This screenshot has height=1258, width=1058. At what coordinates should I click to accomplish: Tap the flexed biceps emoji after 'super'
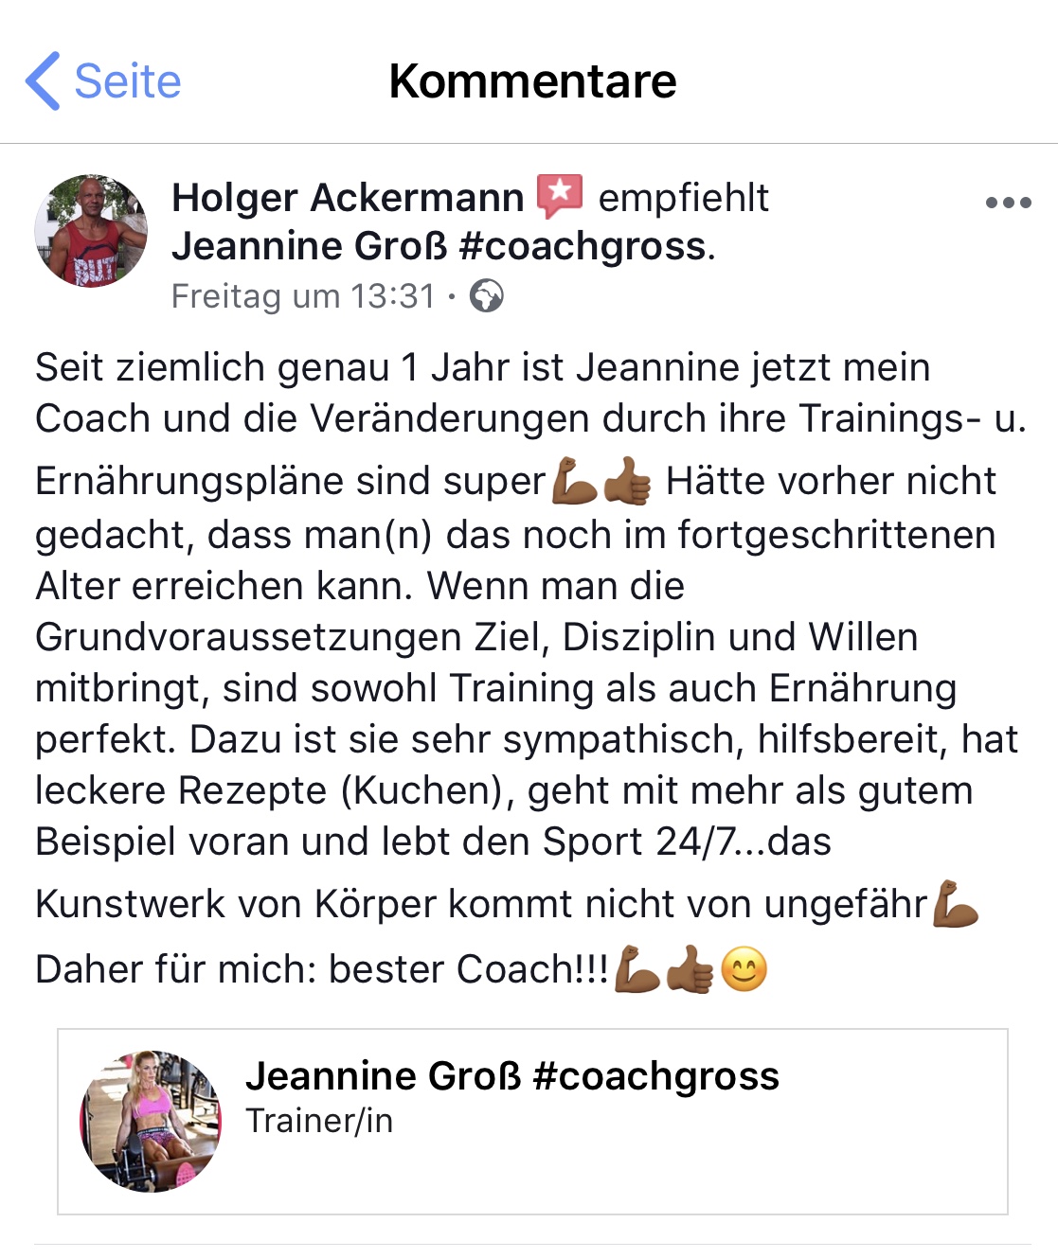point(574,481)
